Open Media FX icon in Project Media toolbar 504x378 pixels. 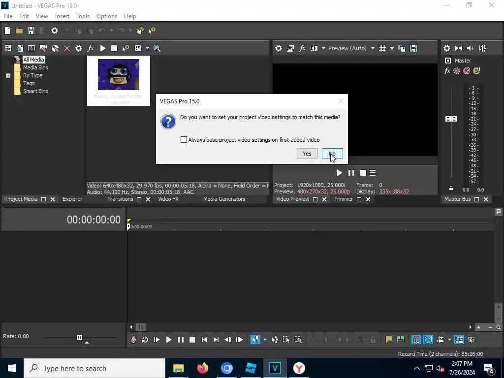[91, 48]
